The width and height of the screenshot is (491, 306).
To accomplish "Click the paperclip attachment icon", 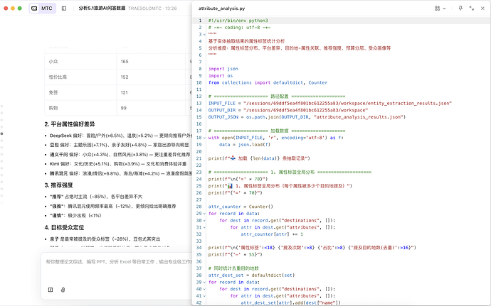I will pos(63,290).
